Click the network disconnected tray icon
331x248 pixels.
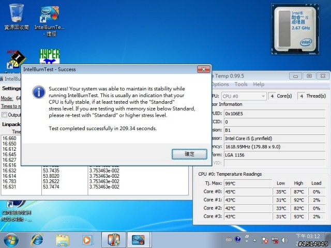(x=275, y=240)
